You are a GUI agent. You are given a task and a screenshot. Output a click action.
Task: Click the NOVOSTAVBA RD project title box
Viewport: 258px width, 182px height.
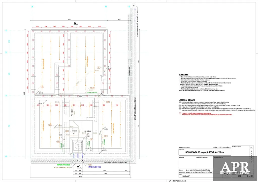[x=205, y=153]
